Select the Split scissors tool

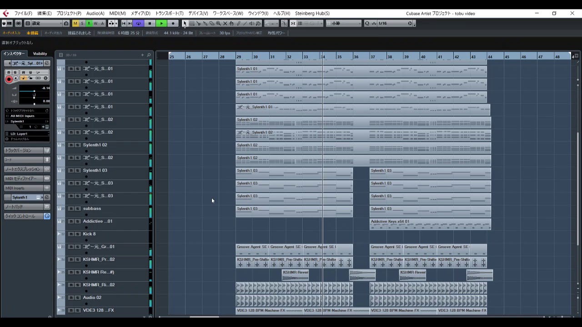(x=199, y=23)
